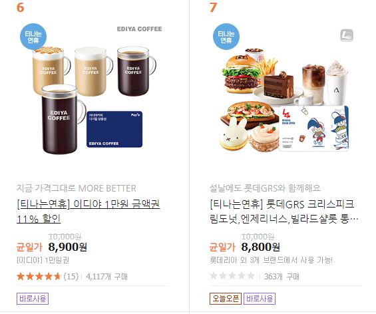Click the (15) review count link

pos(71,276)
